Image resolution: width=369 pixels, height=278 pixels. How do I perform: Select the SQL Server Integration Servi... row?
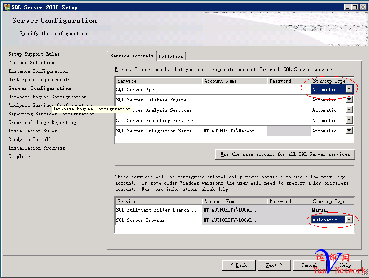(x=158, y=131)
